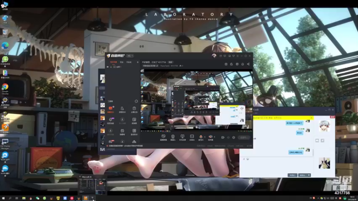Image resolution: width=358 pixels, height=201 pixels.
Task: Open the lock-shaped icon in stream header
Action: point(231,64)
